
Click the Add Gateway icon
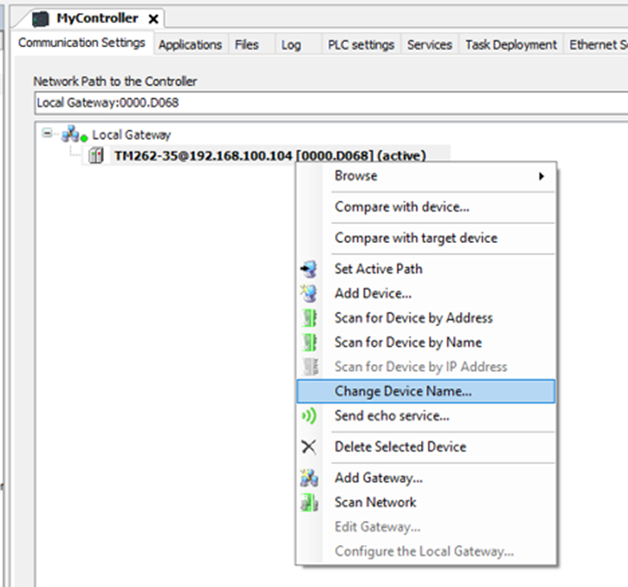point(309,478)
